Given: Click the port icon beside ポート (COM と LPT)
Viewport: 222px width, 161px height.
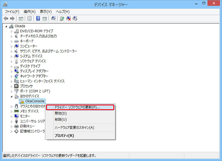Looking at the screenshot, I should click(x=16, y=91).
